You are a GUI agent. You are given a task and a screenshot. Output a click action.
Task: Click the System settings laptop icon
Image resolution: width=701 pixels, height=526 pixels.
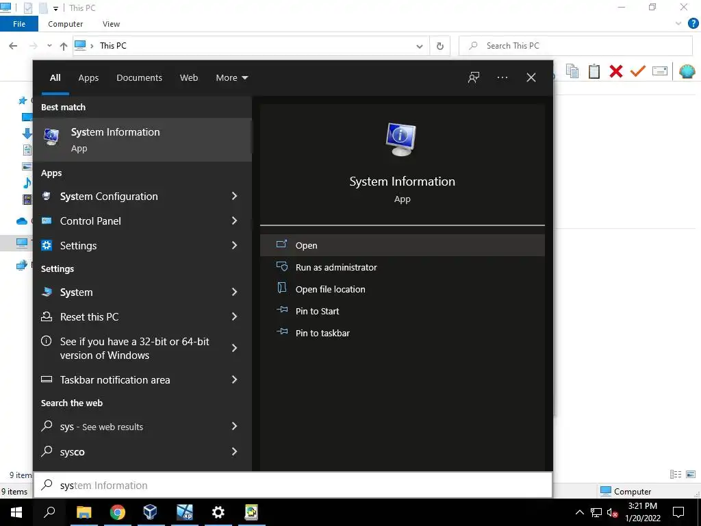point(47,292)
